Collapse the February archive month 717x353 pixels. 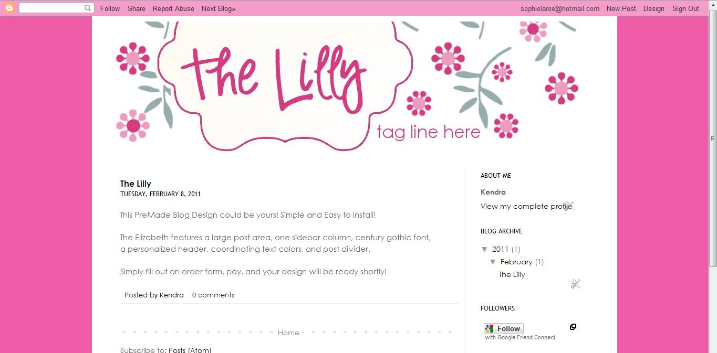point(493,262)
